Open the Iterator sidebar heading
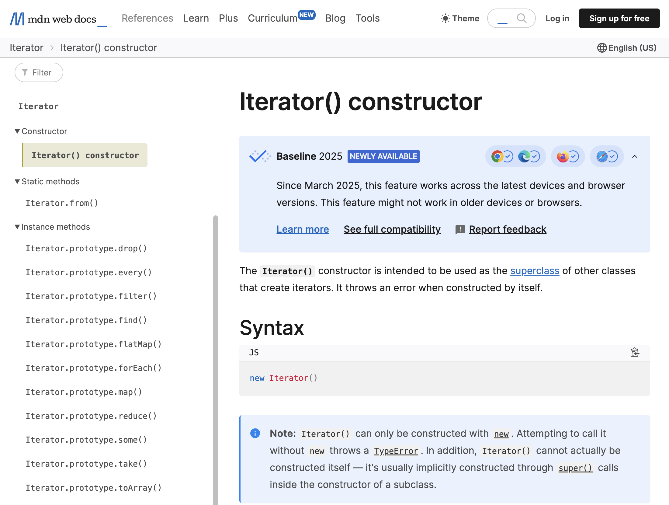 point(39,106)
